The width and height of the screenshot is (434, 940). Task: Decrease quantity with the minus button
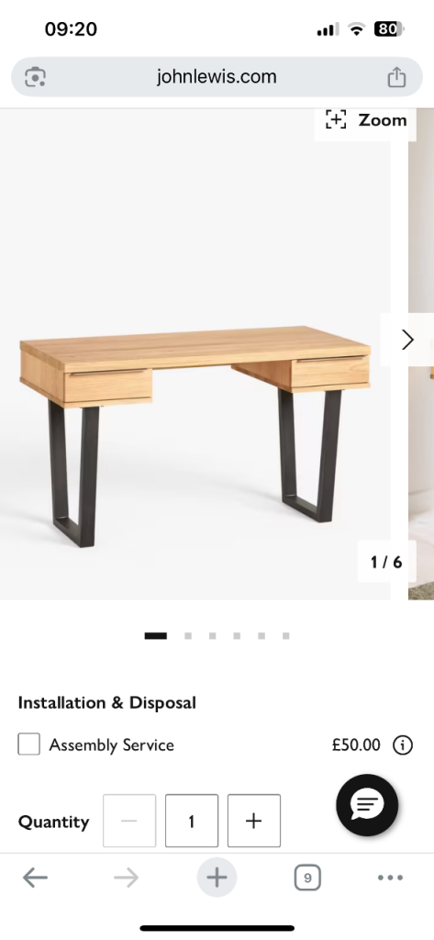(x=128, y=821)
